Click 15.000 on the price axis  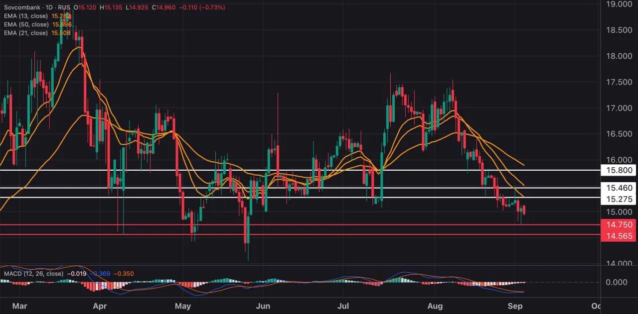click(x=618, y=212)
